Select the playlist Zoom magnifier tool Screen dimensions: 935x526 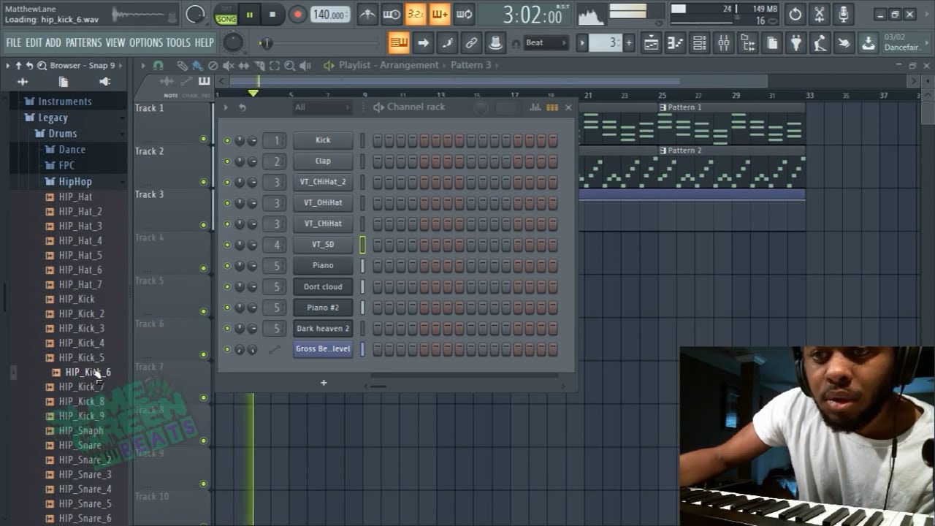[290, 66]
